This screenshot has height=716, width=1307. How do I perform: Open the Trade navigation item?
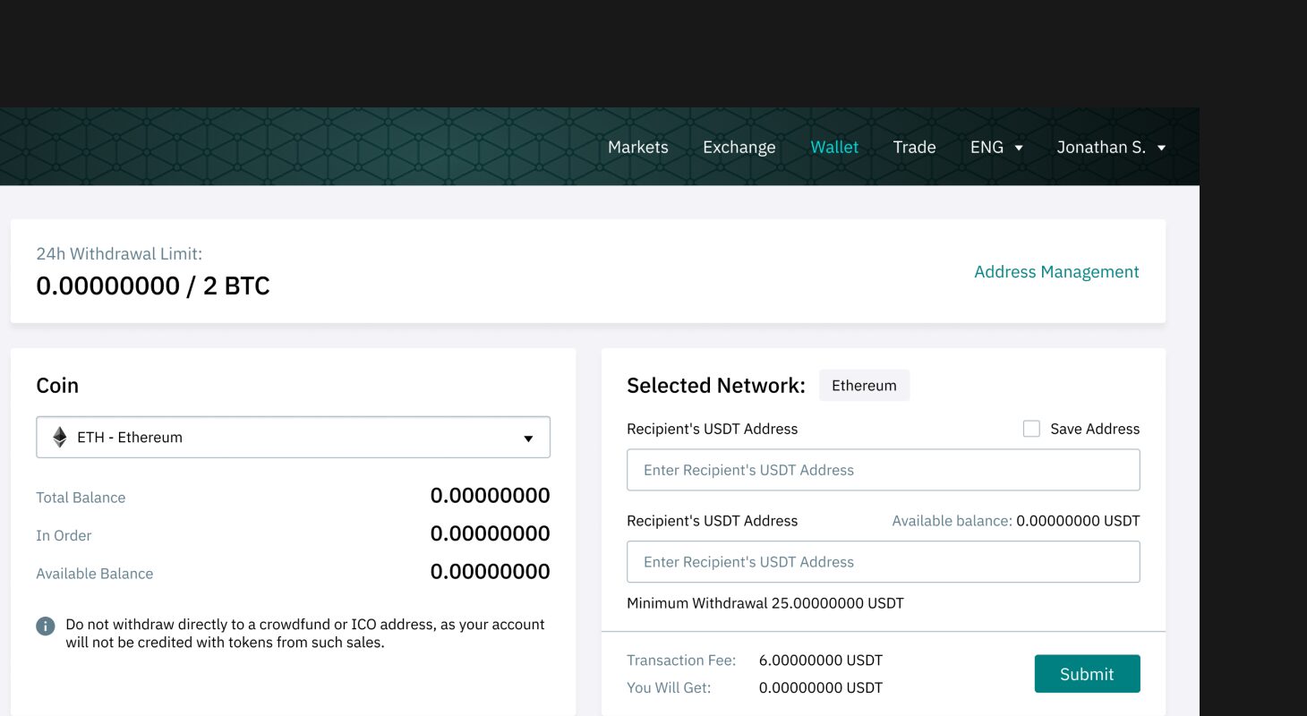pos(914,147)
